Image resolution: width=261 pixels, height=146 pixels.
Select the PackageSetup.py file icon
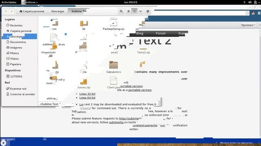pyautogui.click(x=113, y=22)
